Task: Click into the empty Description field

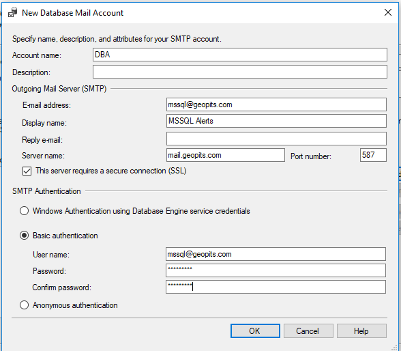Action: [240, 72]
